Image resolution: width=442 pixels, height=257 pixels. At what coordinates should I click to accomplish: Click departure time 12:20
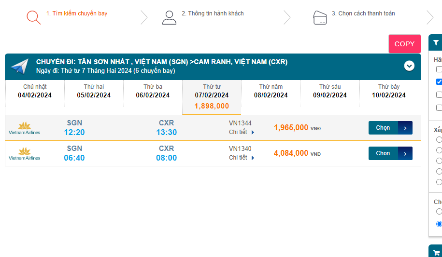point(74,132)
